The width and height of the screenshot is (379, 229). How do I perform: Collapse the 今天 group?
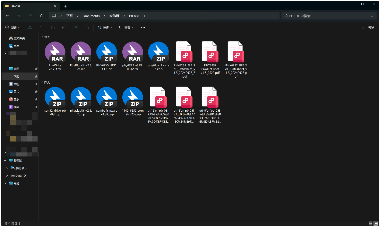pyautogui.click(x=42, y=37)
